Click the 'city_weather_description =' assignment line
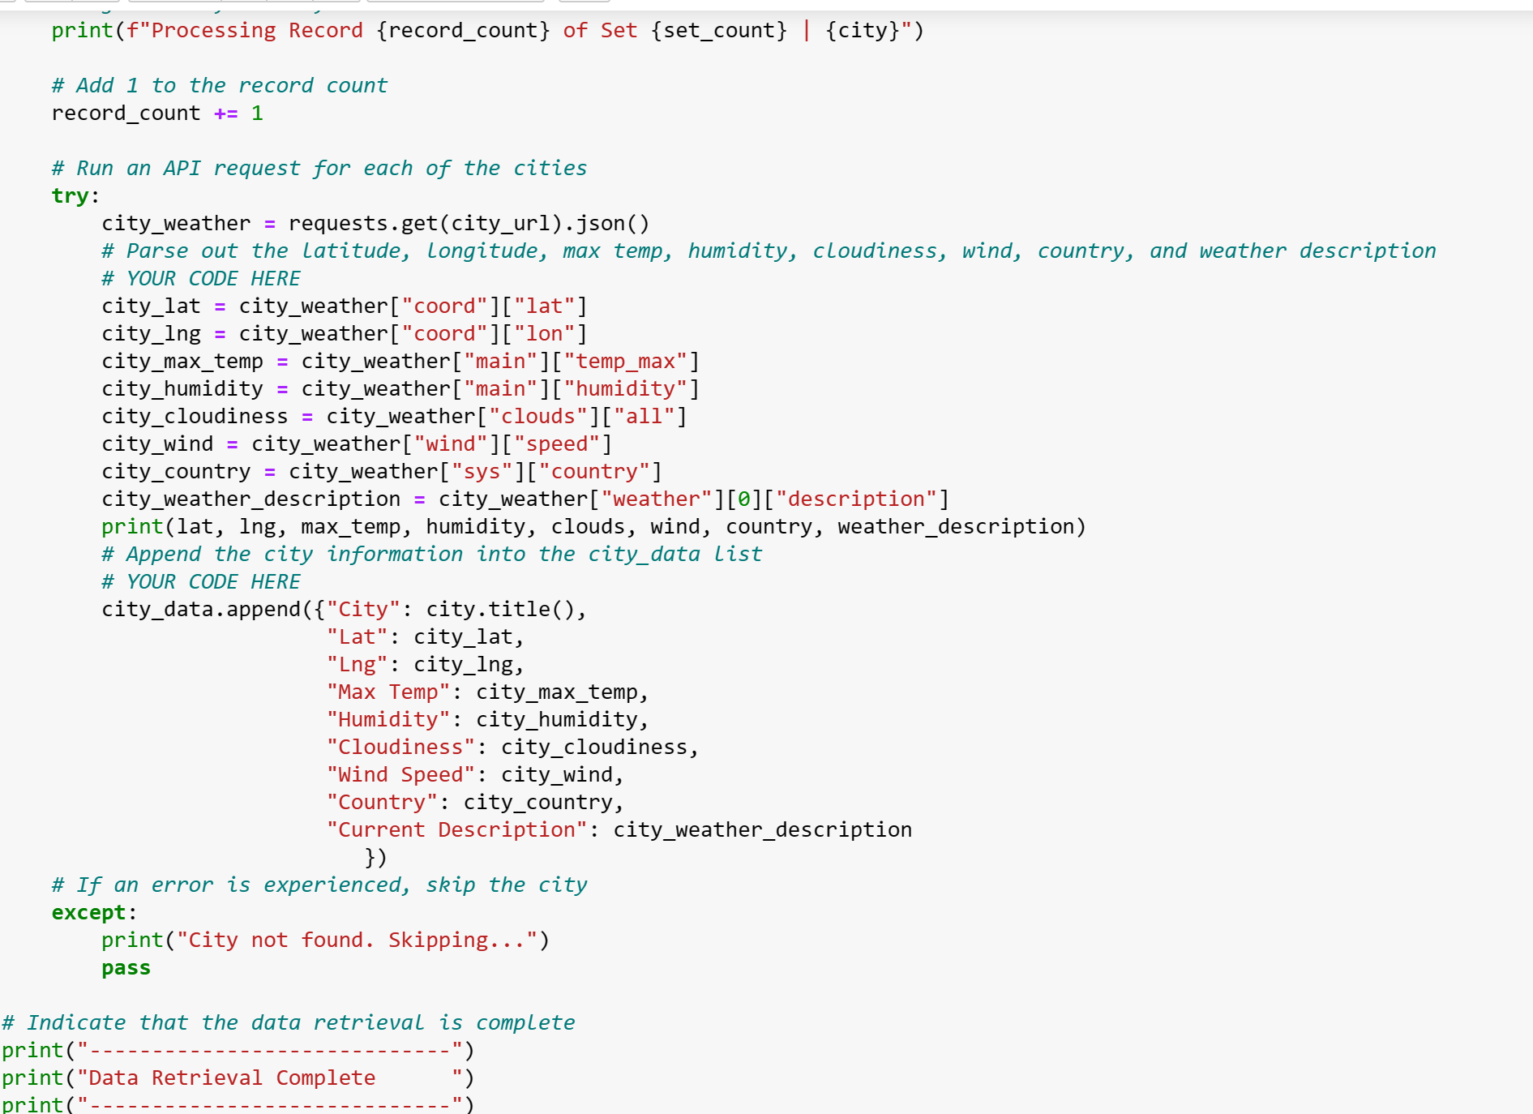This screenshot has width=1533, height=1114. coord(525,499)
